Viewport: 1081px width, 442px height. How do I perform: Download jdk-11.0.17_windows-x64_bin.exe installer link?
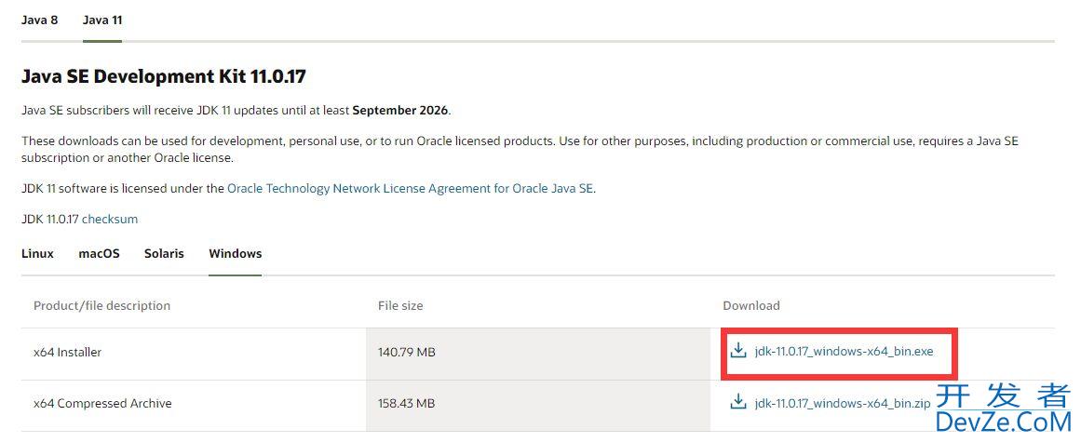[844, 351]
